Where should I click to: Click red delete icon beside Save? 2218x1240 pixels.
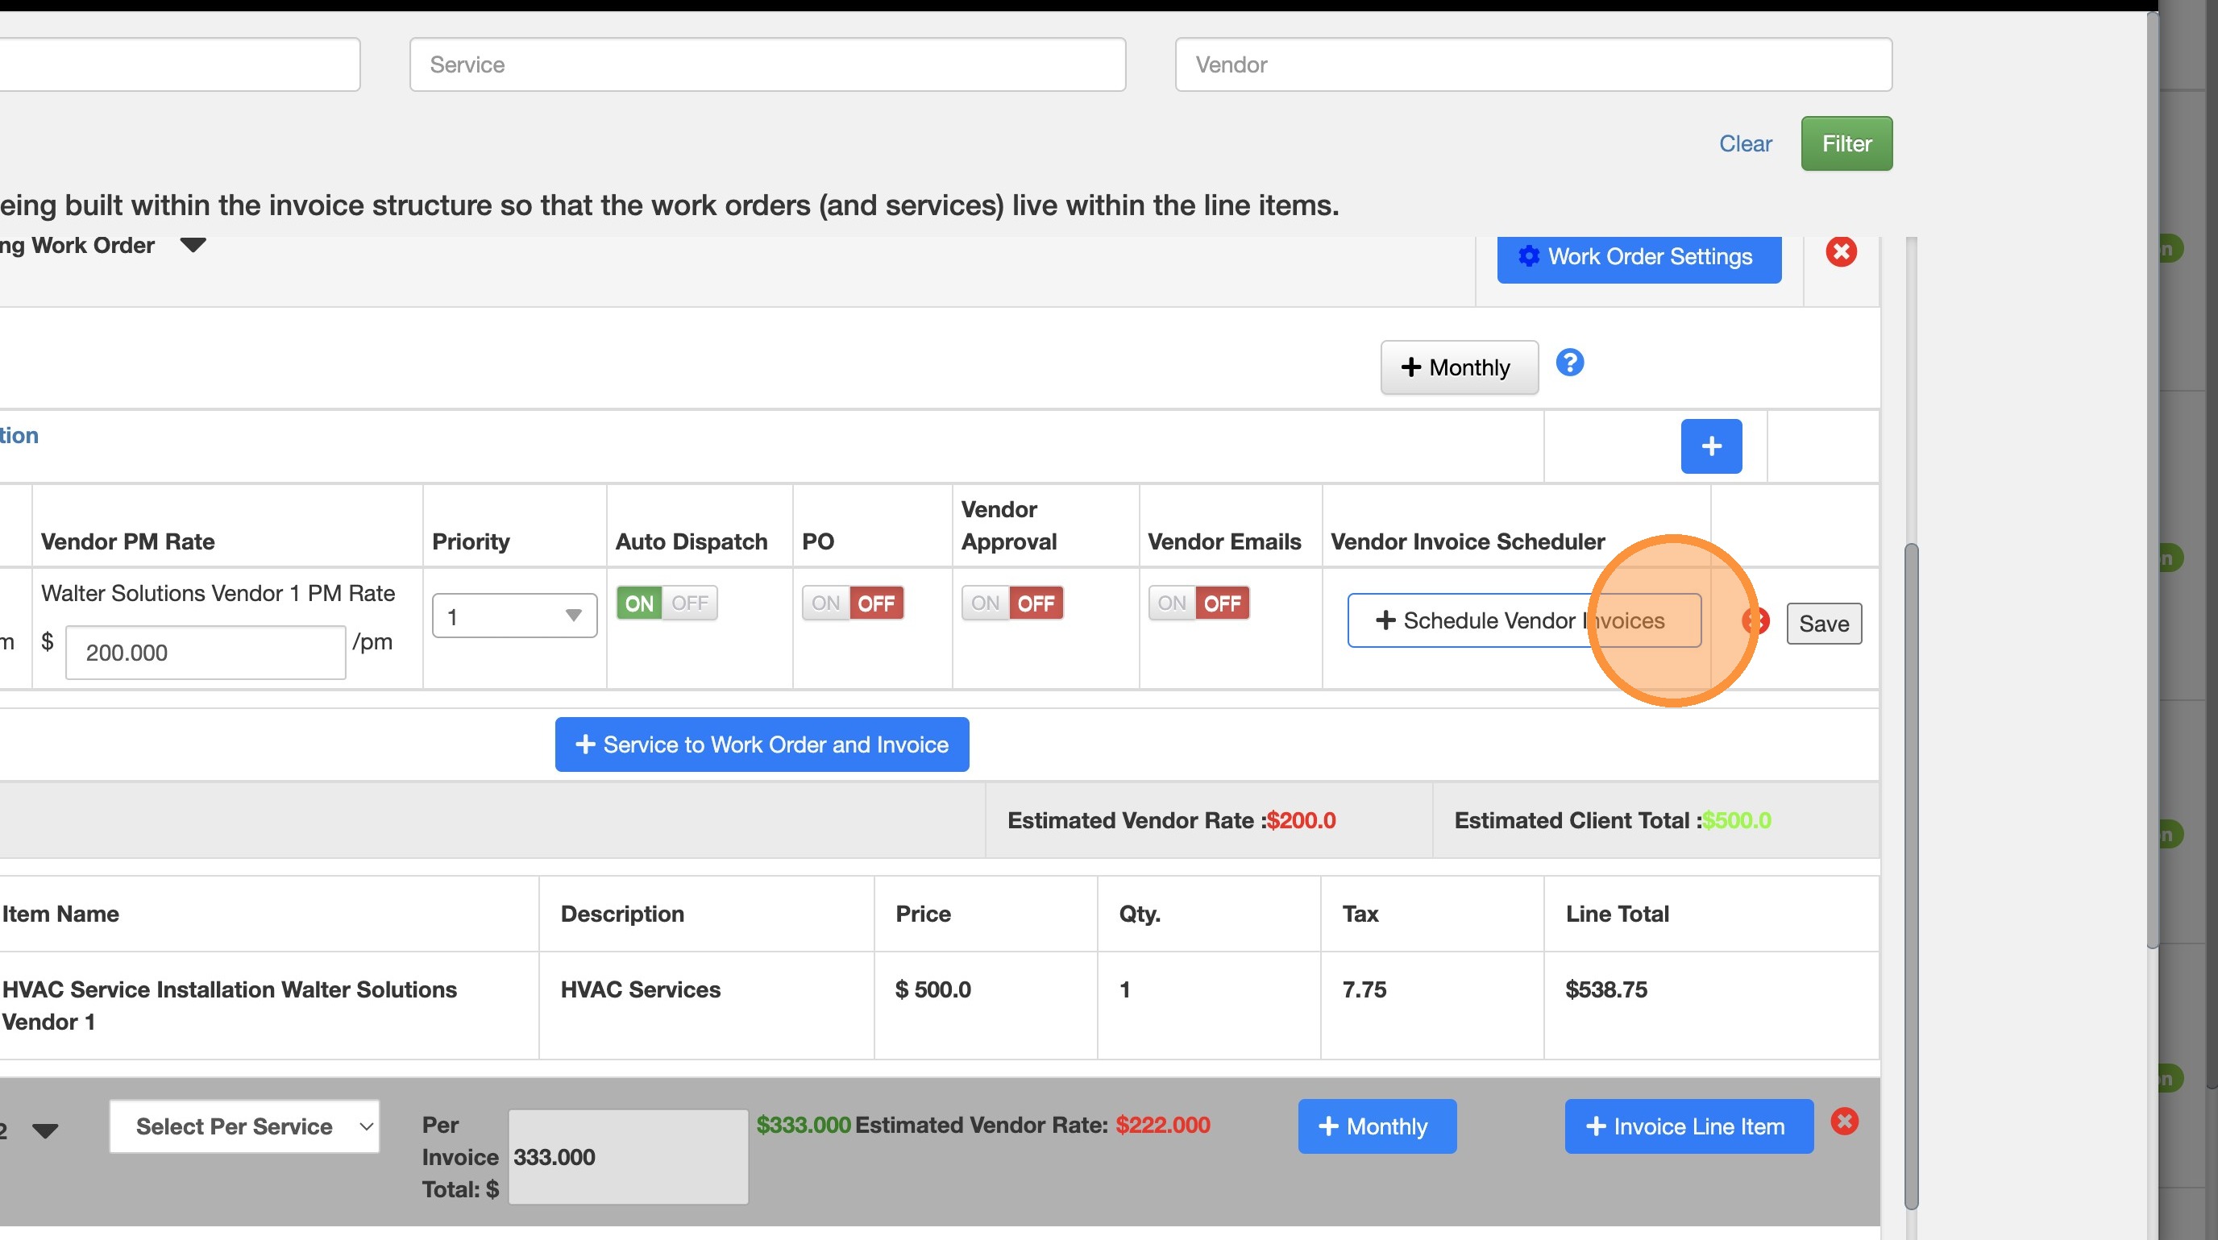point(1755,621)
